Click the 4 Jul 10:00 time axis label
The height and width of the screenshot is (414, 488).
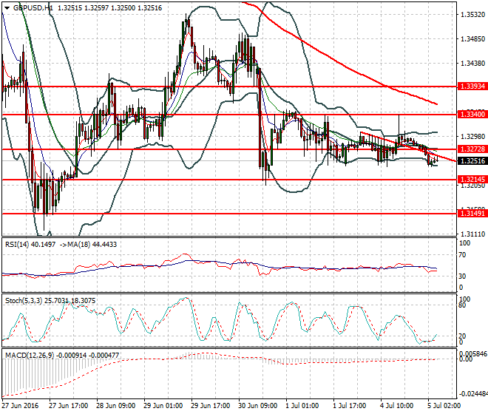(x=397, y=406)
